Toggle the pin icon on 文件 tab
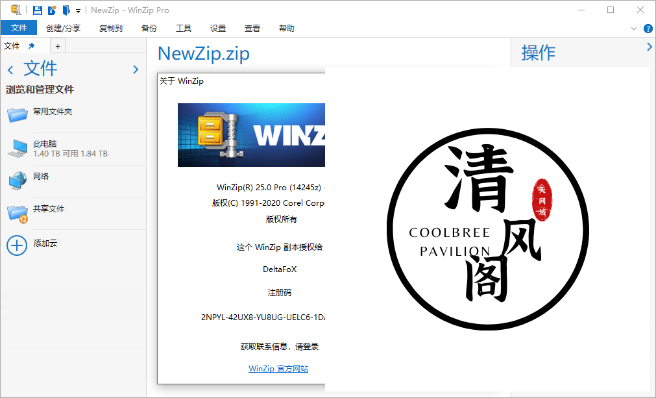The height and width of the screenshot is (398, 656). 31,45
